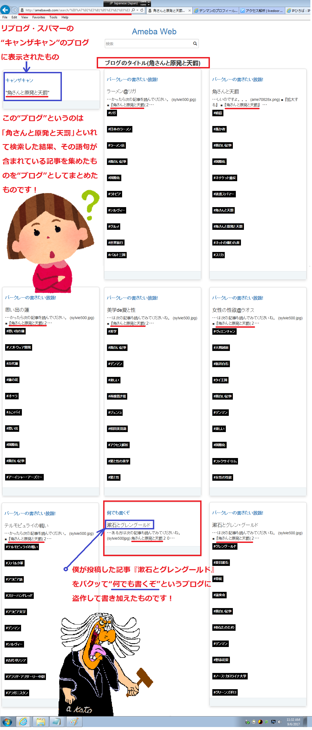The width and height of the screenshot is (312, 730).
Task: Click the #ノース・カロライナ大学 hashtag
Action: coord(230,676)
